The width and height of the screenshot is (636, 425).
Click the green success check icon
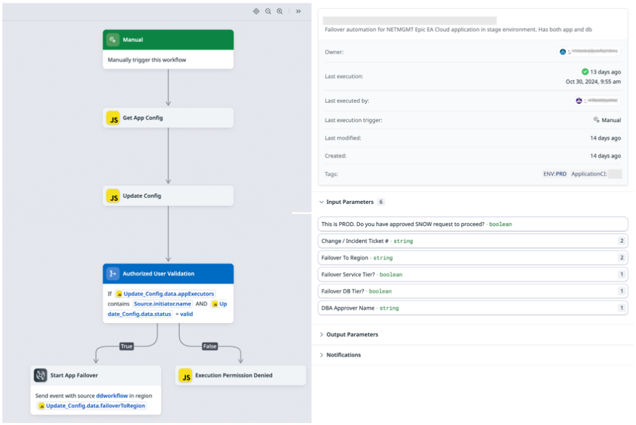point(585,72)
